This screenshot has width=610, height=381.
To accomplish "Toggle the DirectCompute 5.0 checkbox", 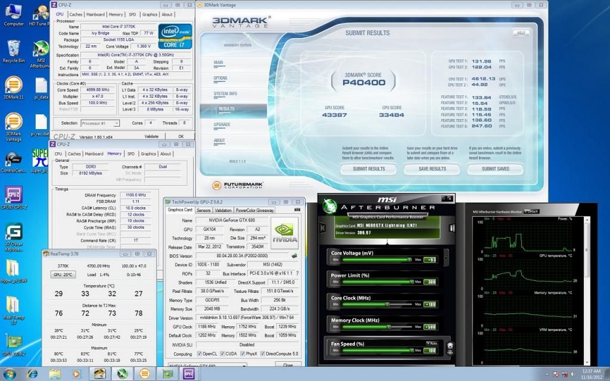I will 263,354.
